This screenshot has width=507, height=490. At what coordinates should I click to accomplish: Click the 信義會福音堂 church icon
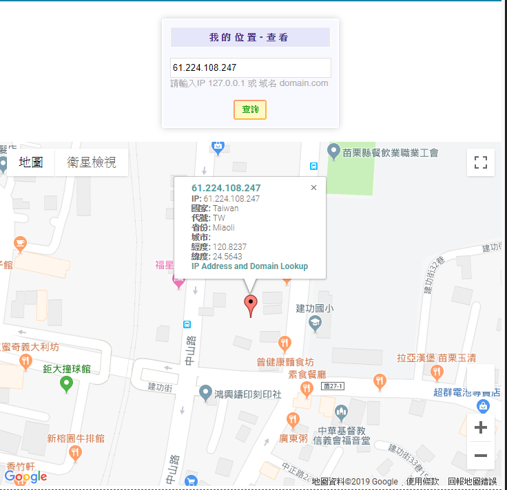[341, 413]
